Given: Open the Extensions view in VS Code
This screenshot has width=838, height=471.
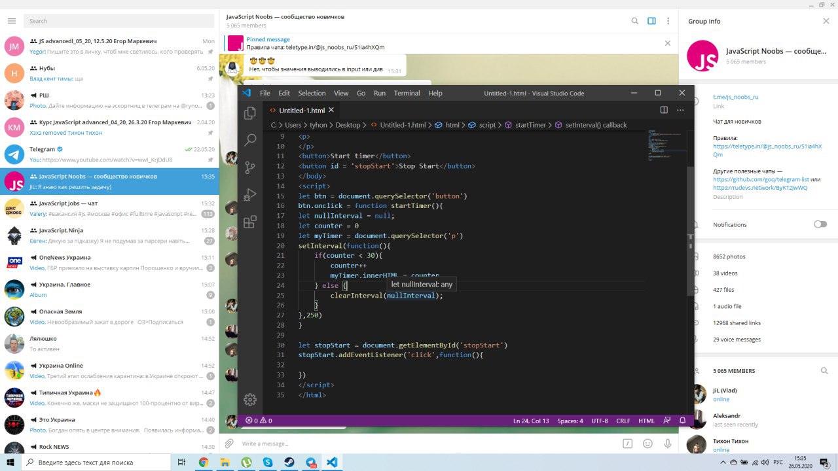Looking at the screenshot, I should click(249, 222).
